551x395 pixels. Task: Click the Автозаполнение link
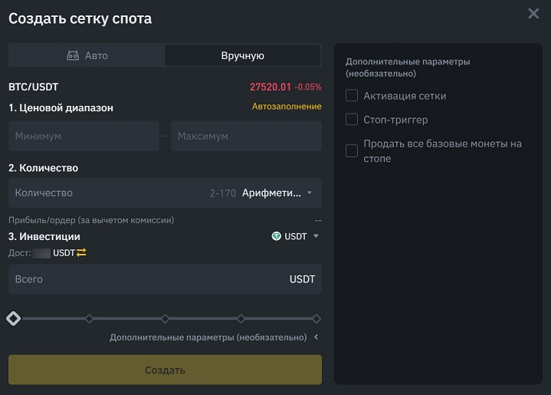point(287,107)
